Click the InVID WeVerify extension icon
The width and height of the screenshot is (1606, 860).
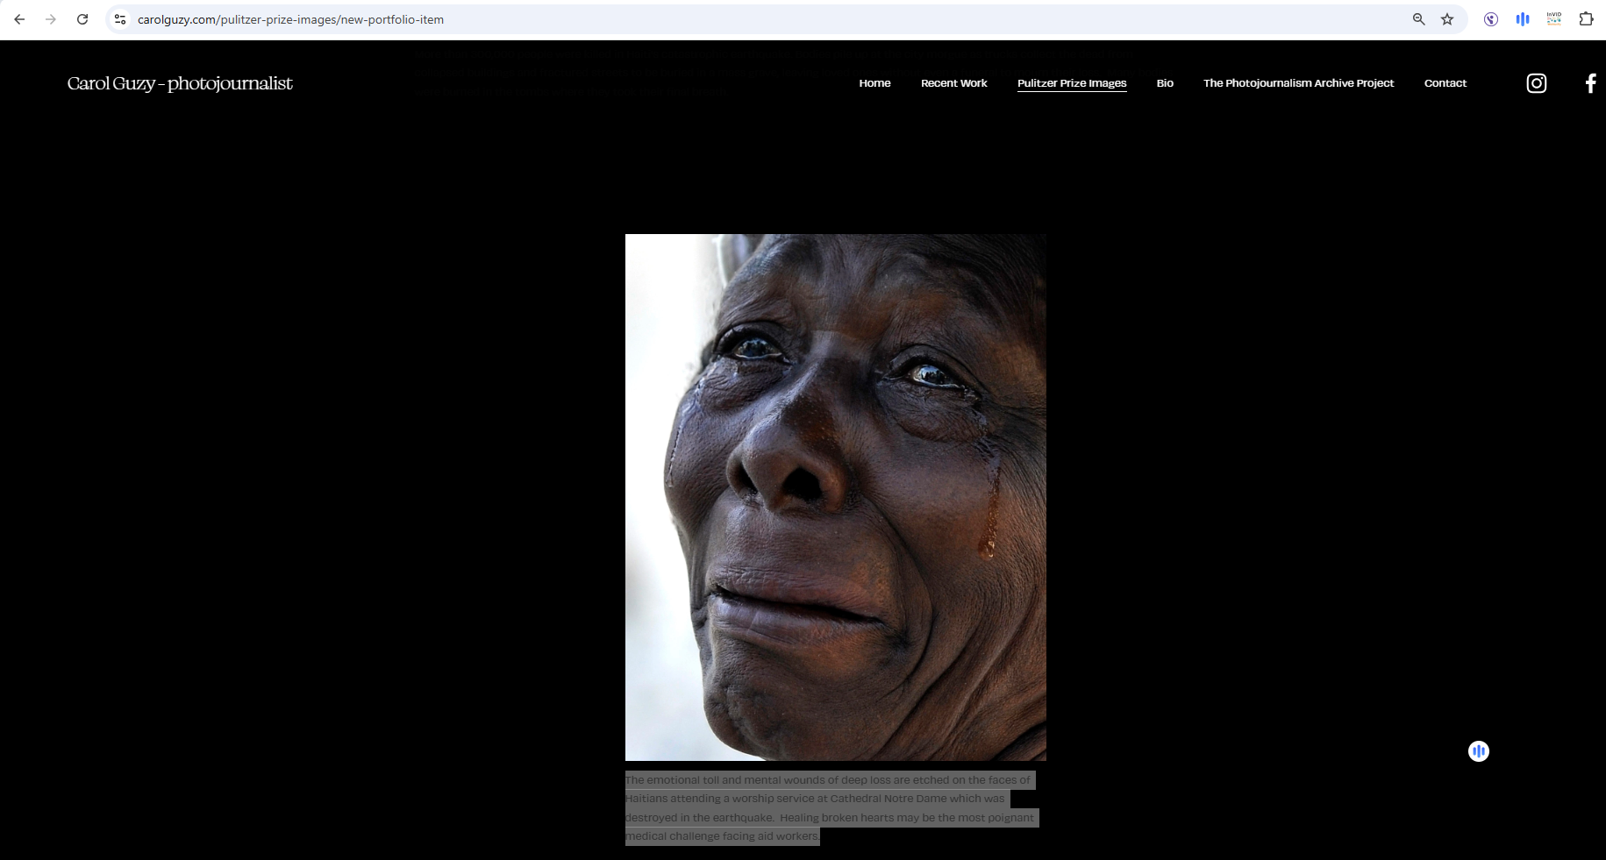pos(1553,19)
